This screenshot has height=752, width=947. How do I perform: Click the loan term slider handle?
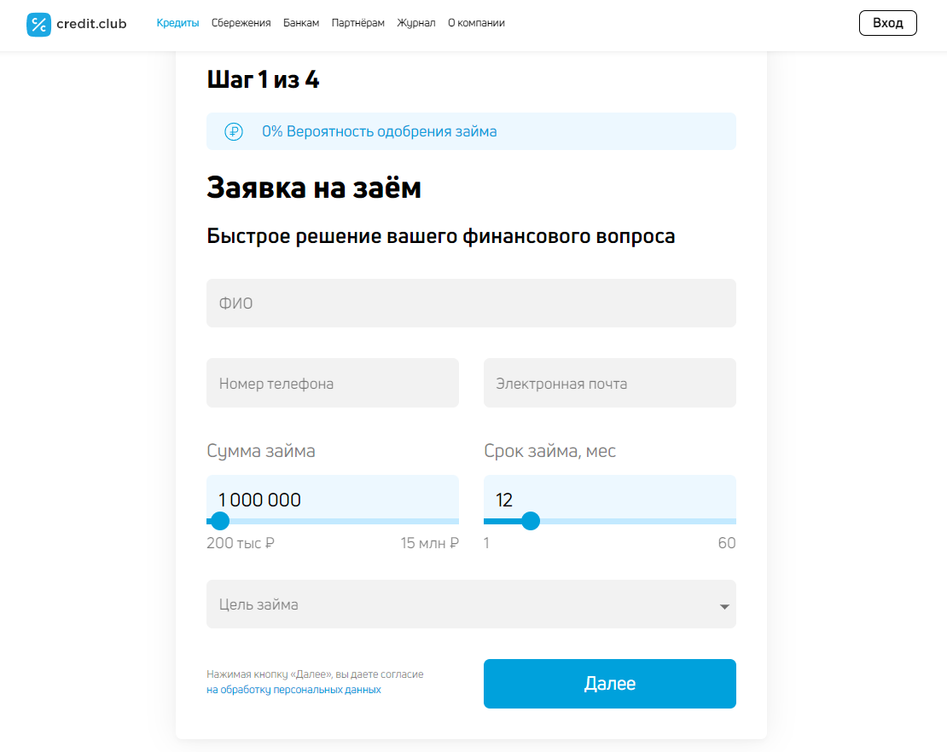coord(531,521)
